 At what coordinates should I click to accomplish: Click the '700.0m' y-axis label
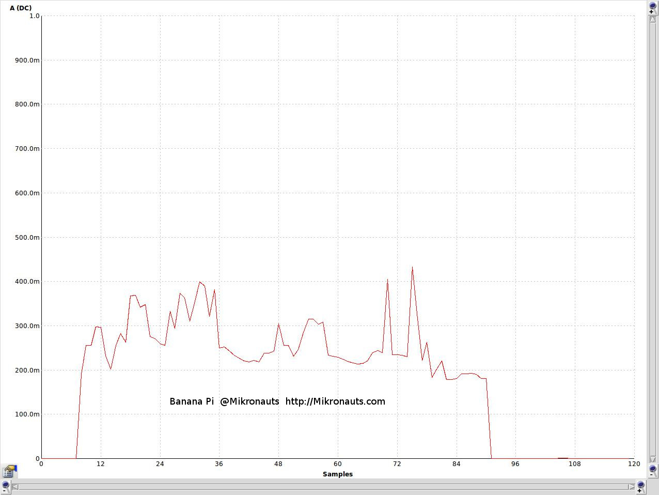coord(27,149)
